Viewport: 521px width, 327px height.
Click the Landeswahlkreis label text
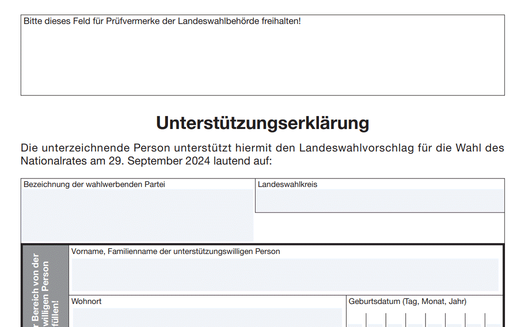(287, 184)
